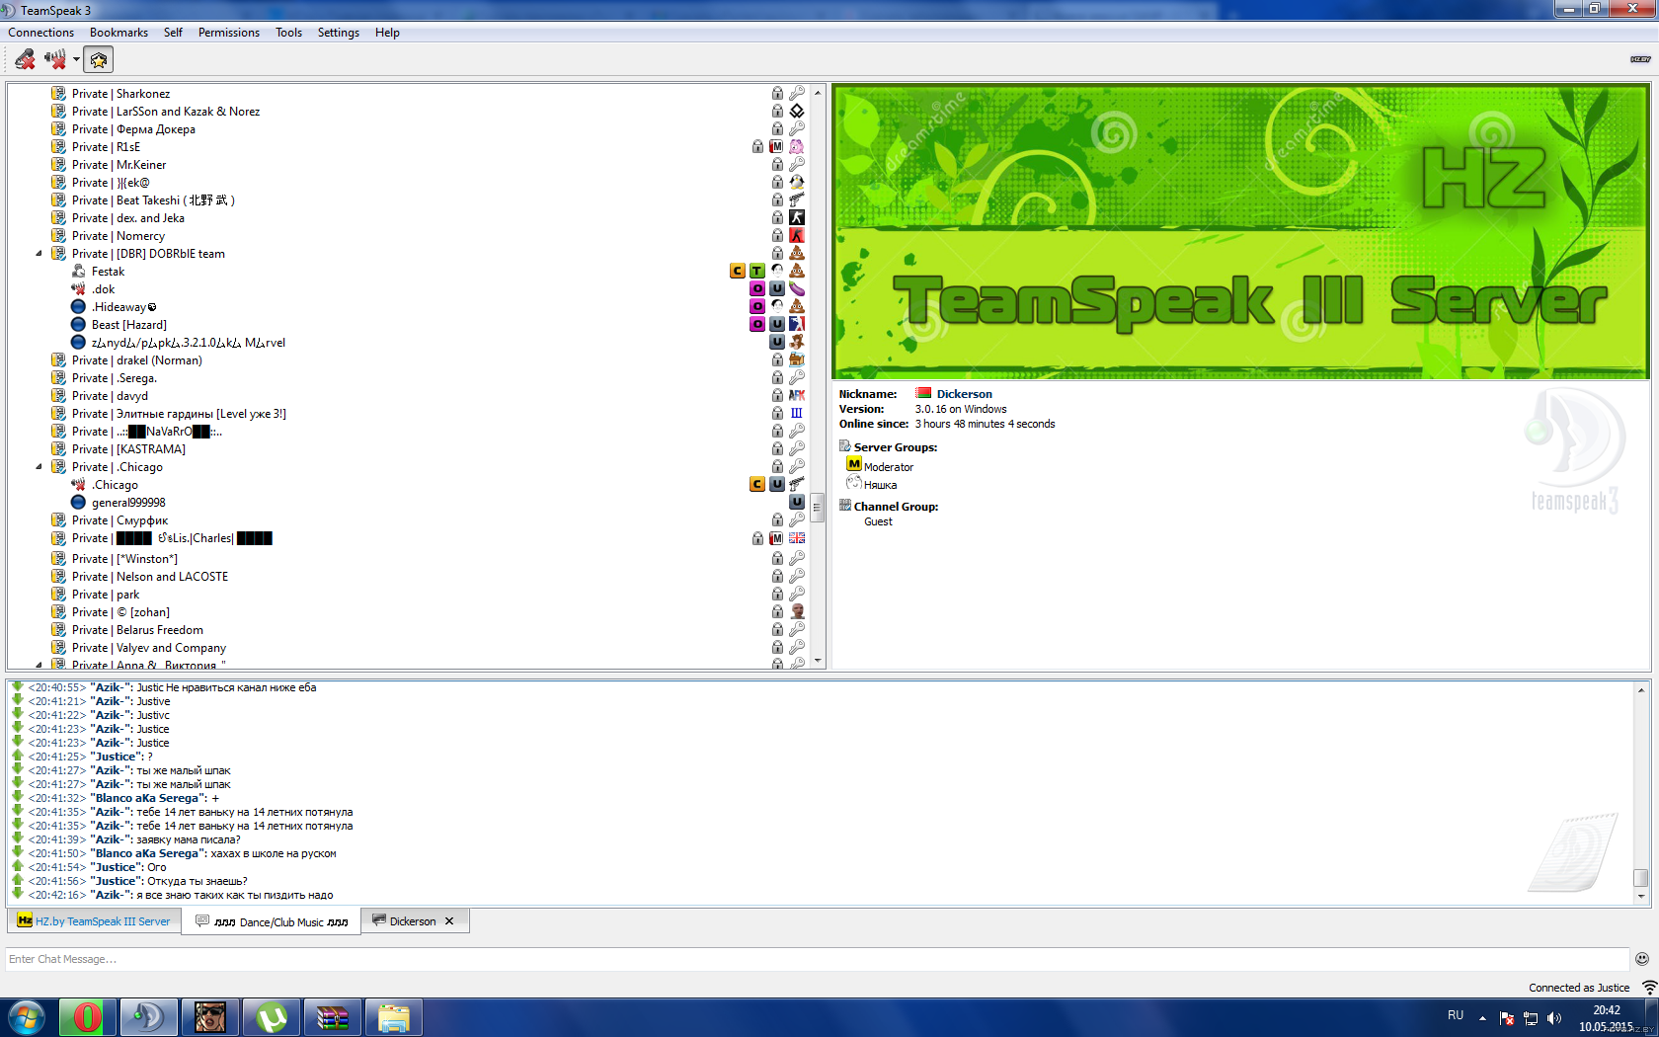
Task: Click orange C badge on .Chicago user row
Action: pyautogui.click(x=757, y=485)
